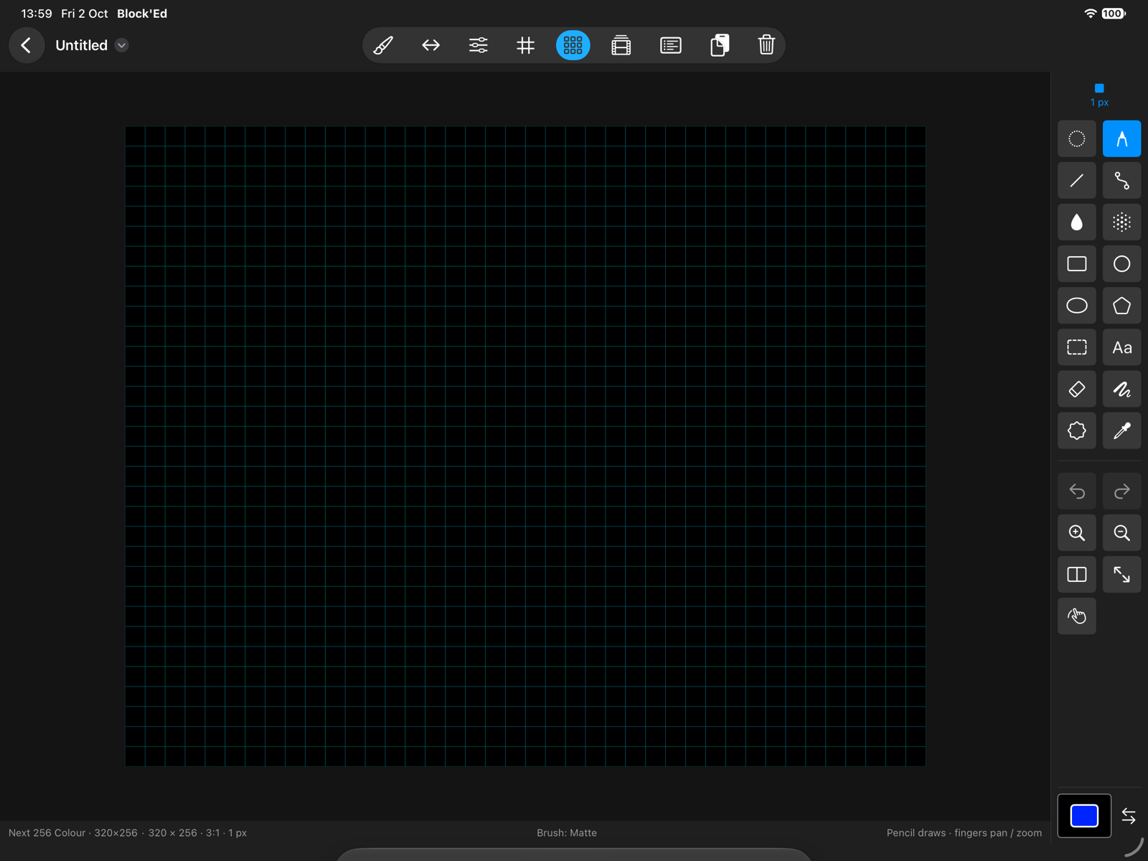Select the Aa text tool
Screen dimensions: 1148x861
coord(1122,347)
